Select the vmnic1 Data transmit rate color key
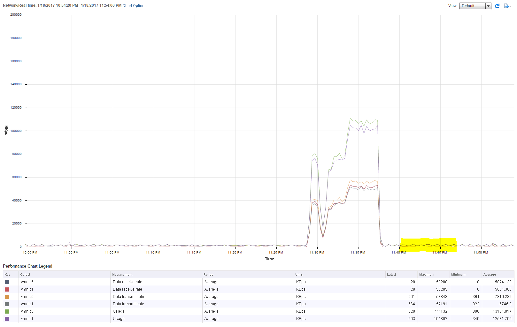This screenshot has height=327, width=517. point(7,304)
